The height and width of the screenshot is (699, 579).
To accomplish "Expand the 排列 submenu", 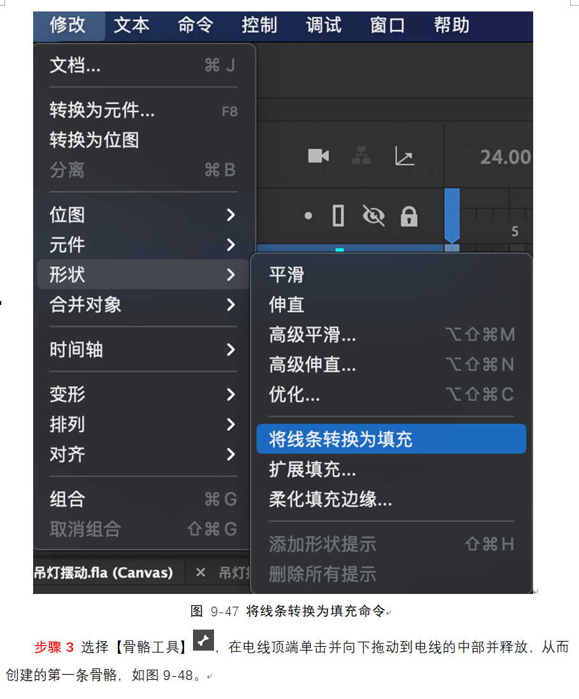I will tap(143, 425).
